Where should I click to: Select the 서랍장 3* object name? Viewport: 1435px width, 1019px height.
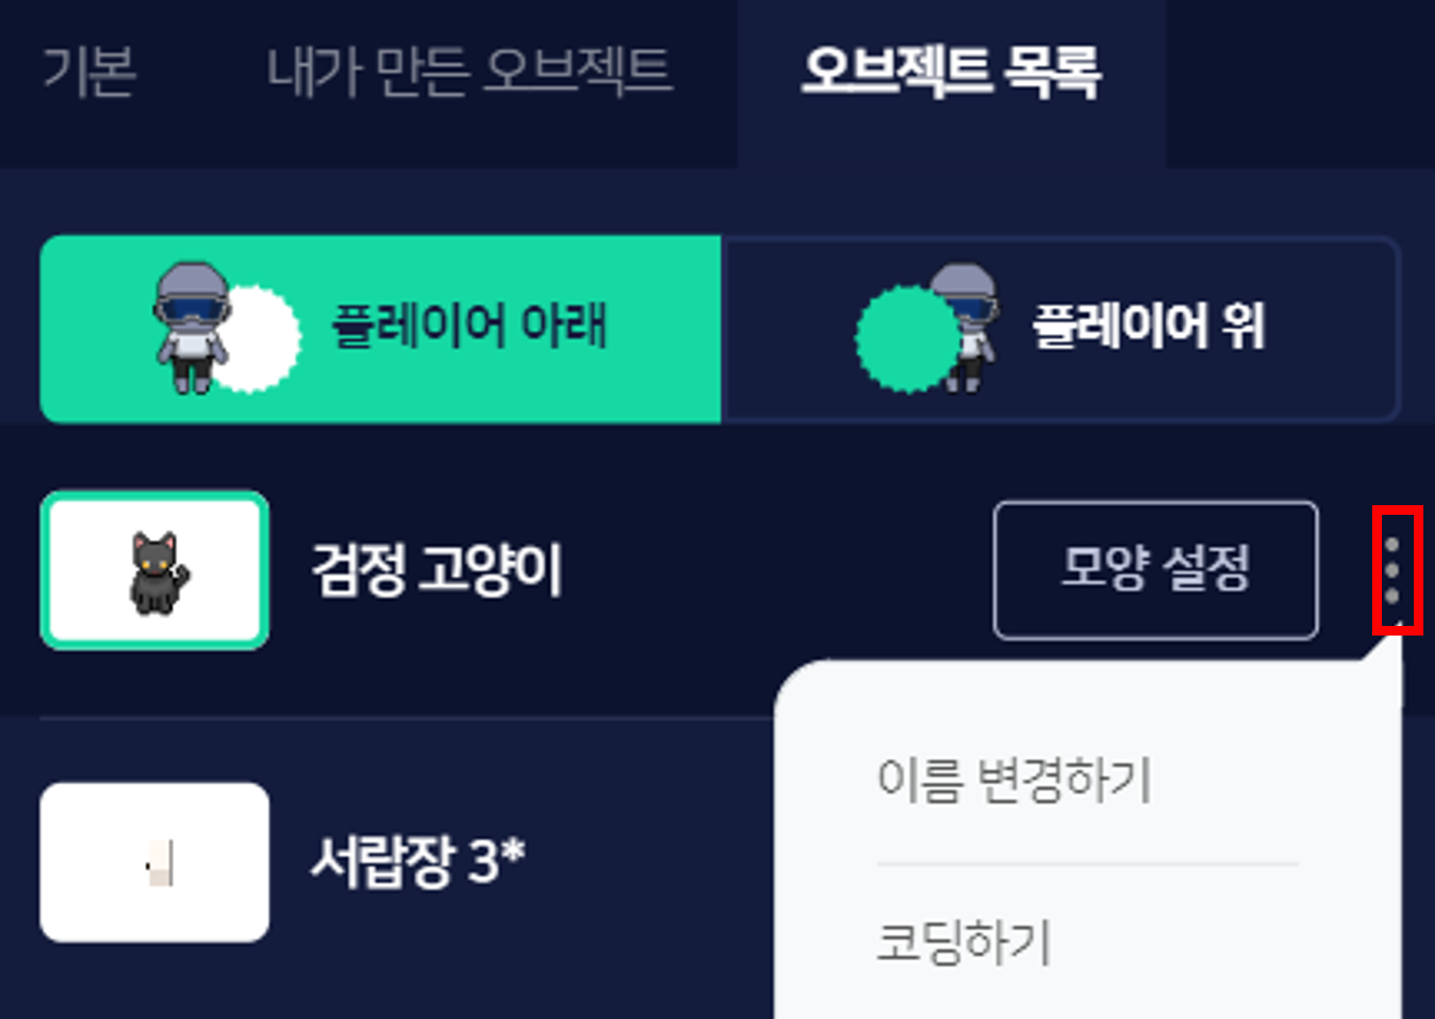[417, 860]
